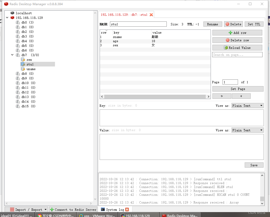This screenshot has width=270, height=217.
Task: Click the db3 database icon
Action: [18, 36]
